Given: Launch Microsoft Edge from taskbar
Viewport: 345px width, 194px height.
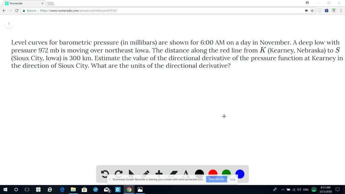Looking at the screenshot, I should coord(62,189).
